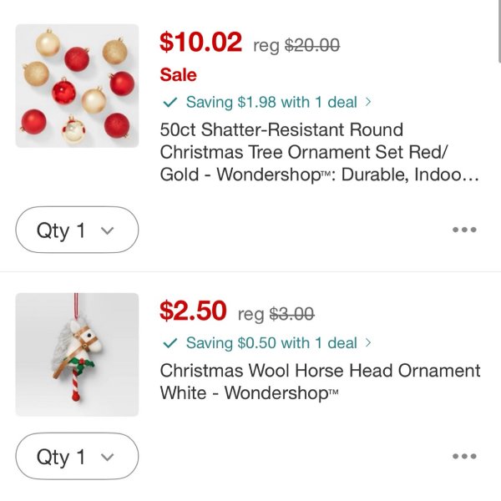This screenshot has height=501, width=501.
Task: Open the Qty dropdown for the ornament set
Action: pyautogui.click(x=77, y=230)
